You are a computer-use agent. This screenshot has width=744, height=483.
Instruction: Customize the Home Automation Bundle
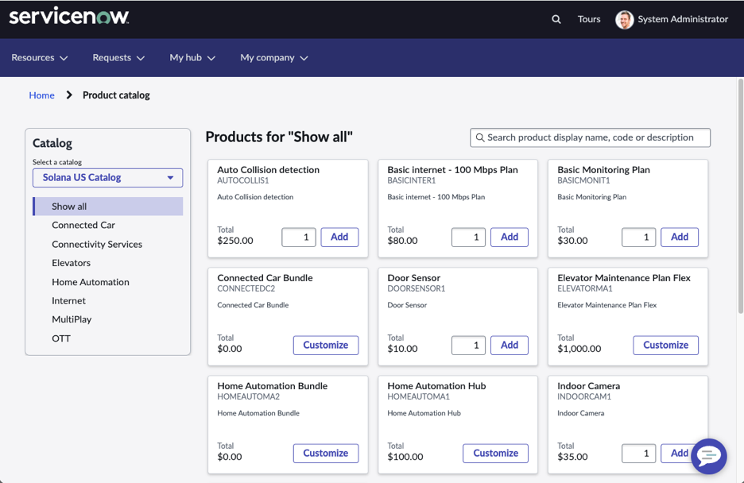click(x=326, y=453)
